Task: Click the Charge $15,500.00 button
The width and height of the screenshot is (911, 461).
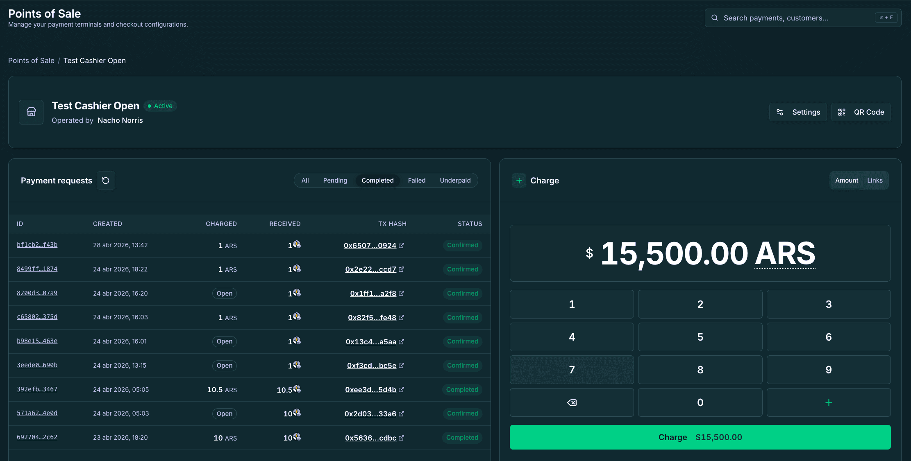Action: (700, 437)
